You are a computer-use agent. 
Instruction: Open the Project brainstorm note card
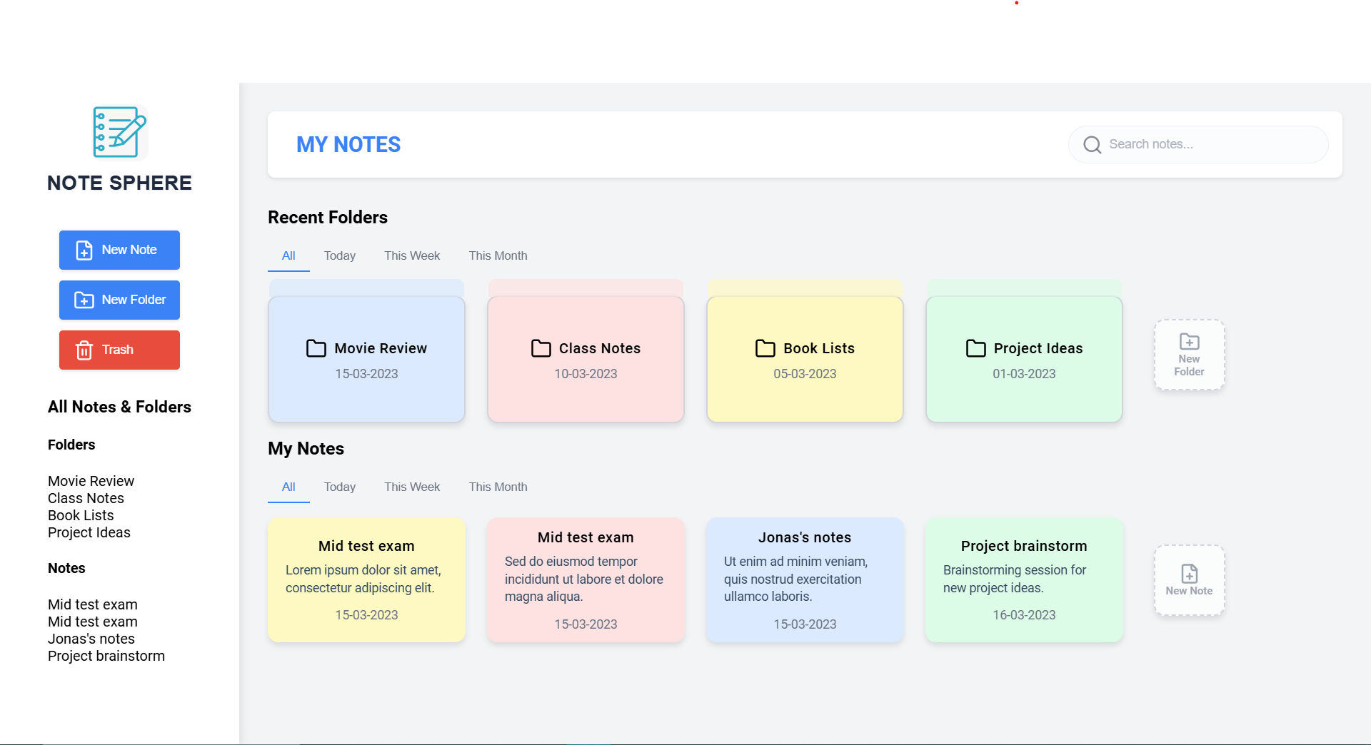click(1024, 579)
